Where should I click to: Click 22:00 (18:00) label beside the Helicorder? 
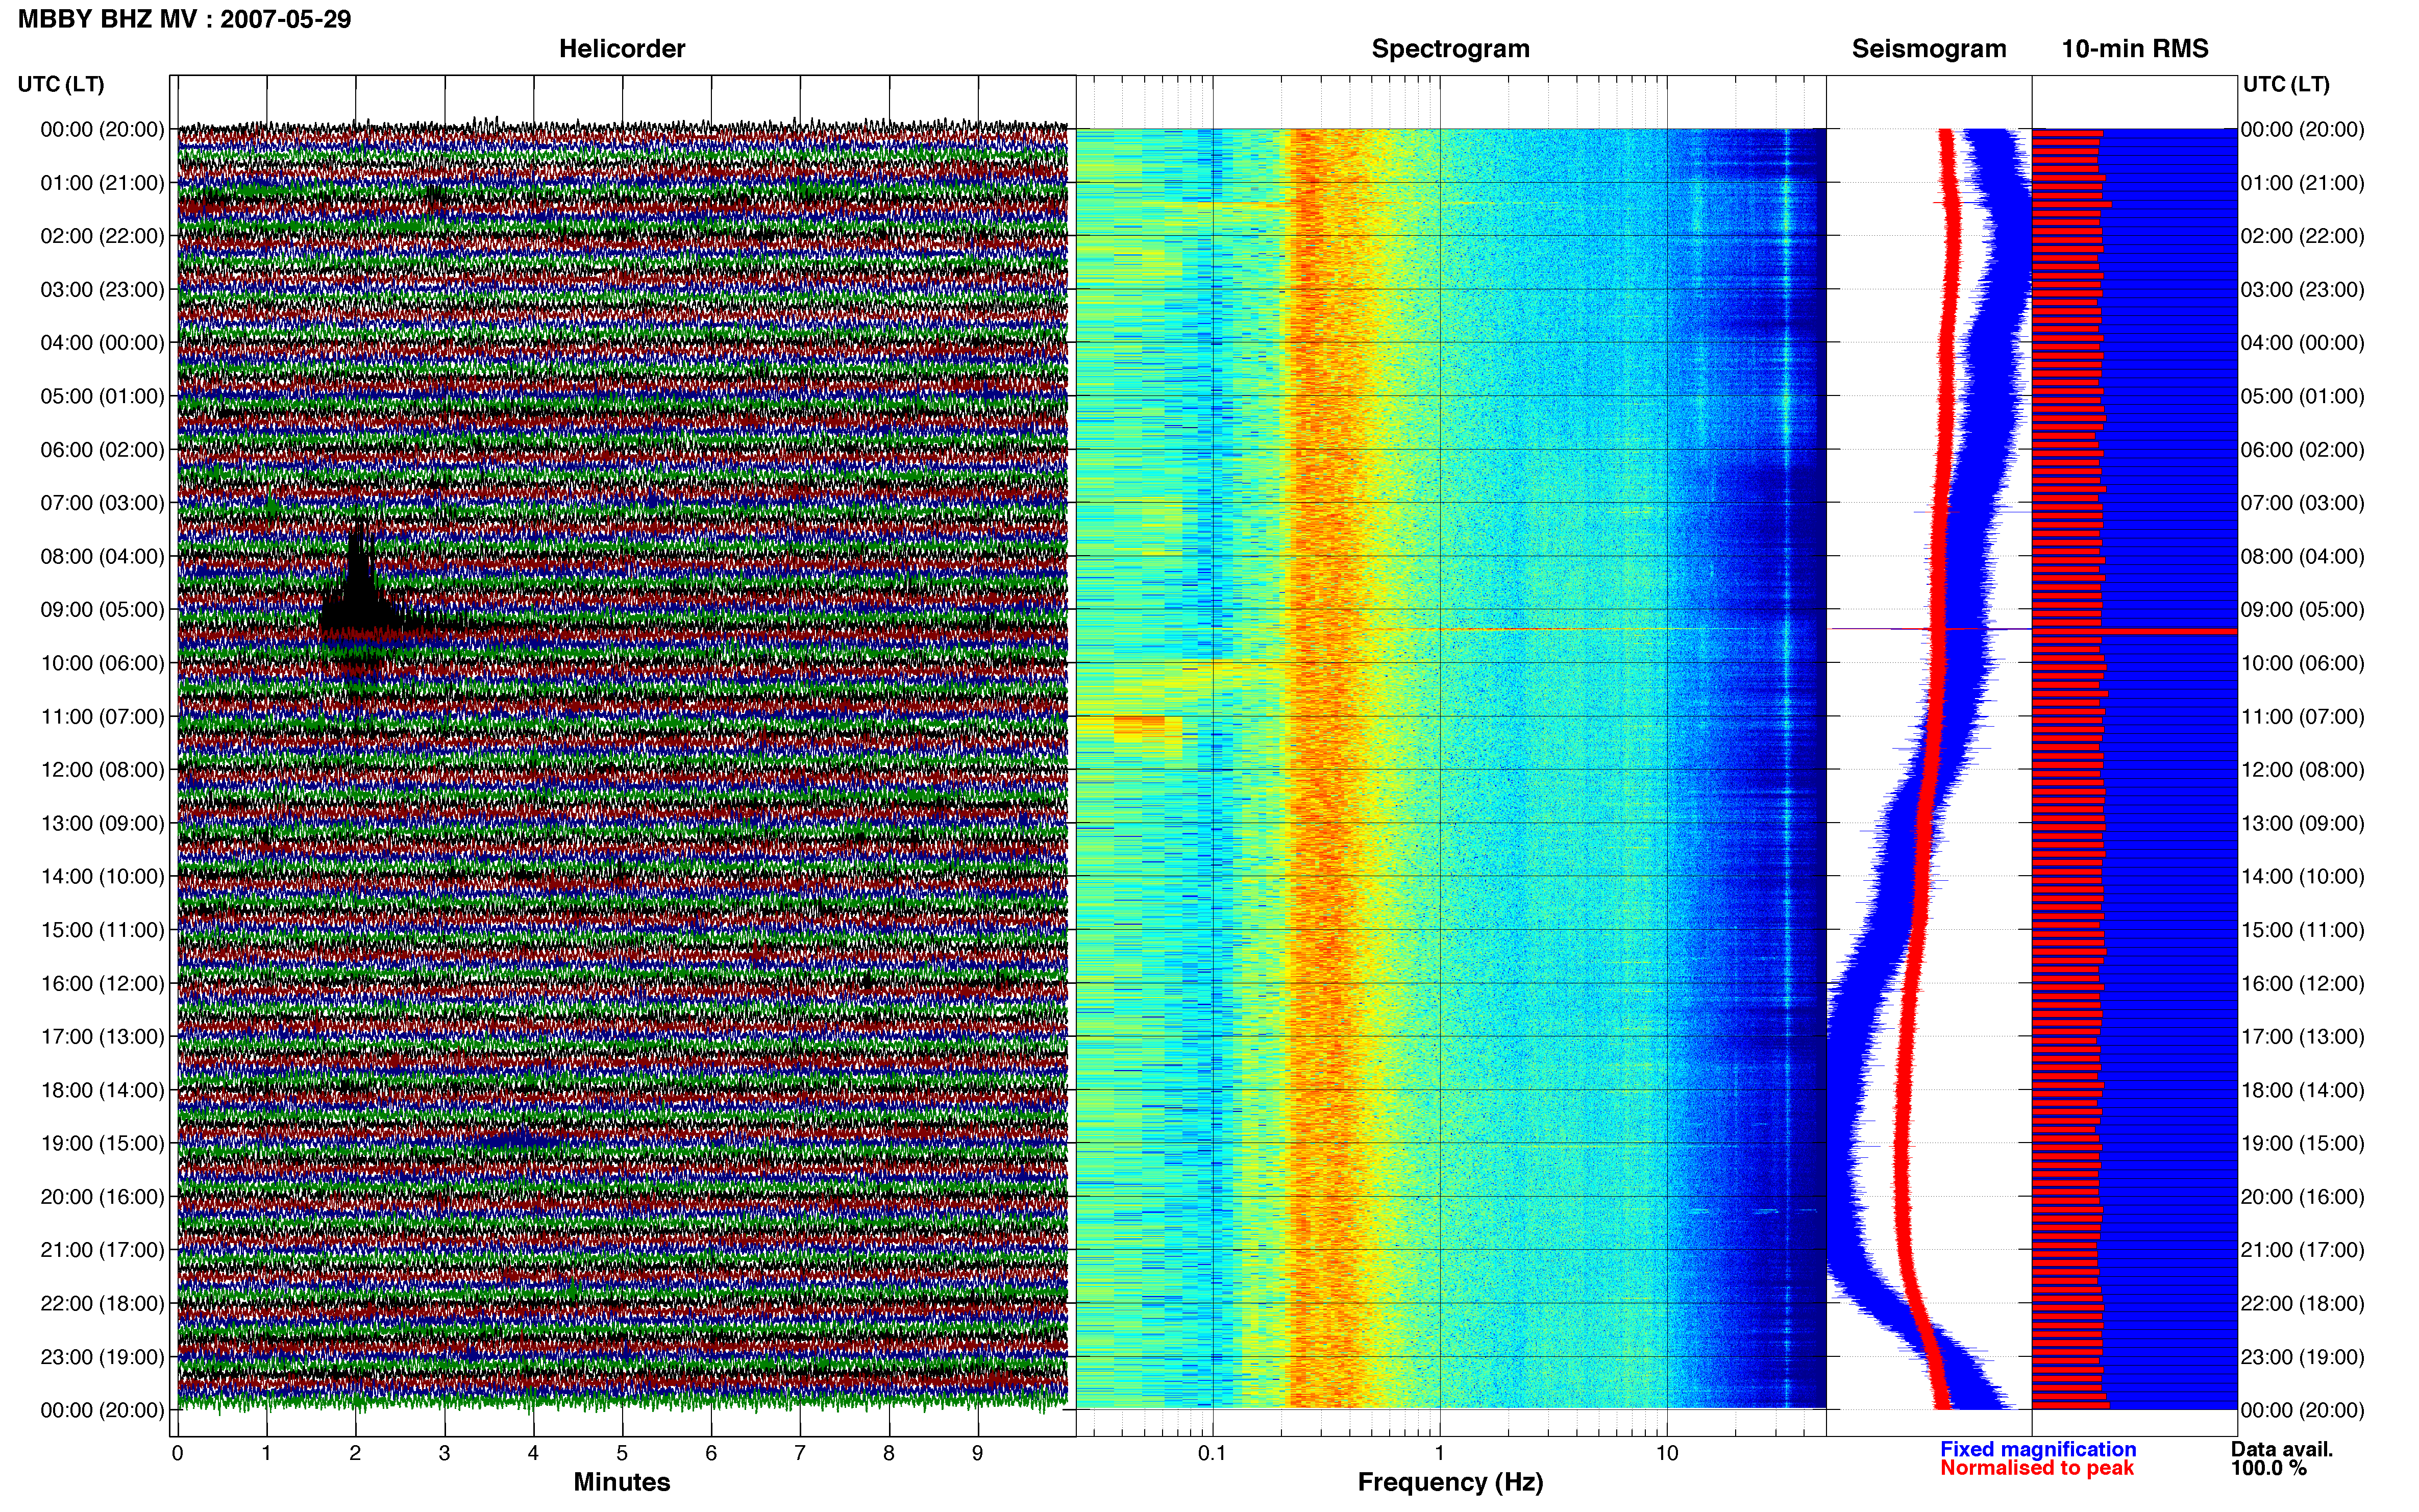(x=102, y=1304)
